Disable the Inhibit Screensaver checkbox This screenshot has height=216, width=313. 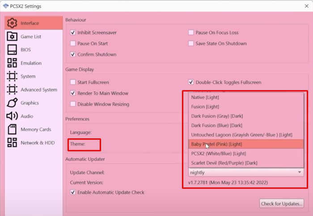click(x=73, y=33)
